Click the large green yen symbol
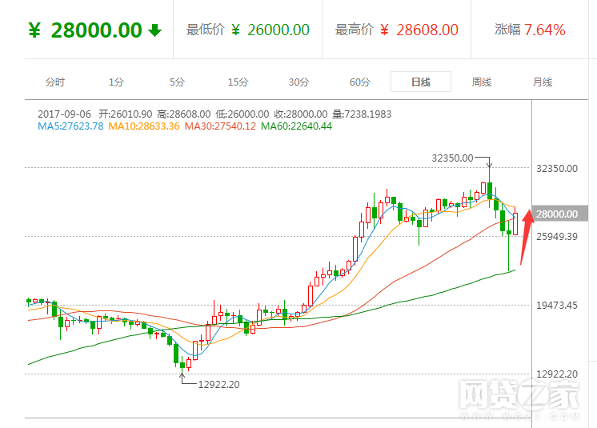Viewport: 597px width, 428px height. coord(34,30)
